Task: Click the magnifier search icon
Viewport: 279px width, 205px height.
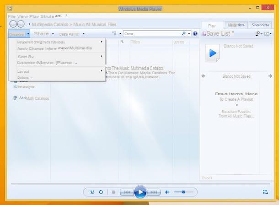Action: tap(183, 33)
